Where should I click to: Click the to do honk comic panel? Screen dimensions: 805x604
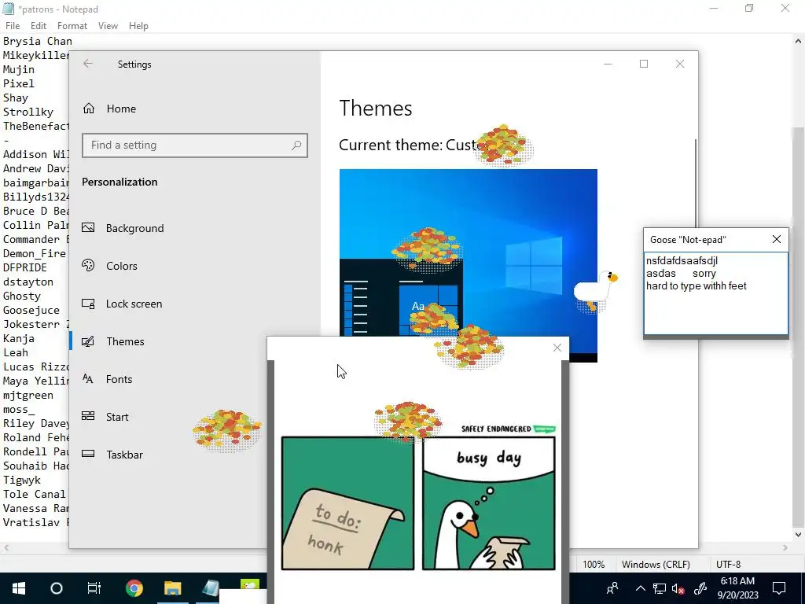[x=347, y=503]
